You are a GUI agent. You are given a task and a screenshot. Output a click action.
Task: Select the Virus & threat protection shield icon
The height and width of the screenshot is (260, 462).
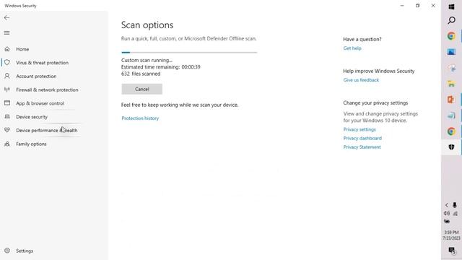click(x=7, y=63)
